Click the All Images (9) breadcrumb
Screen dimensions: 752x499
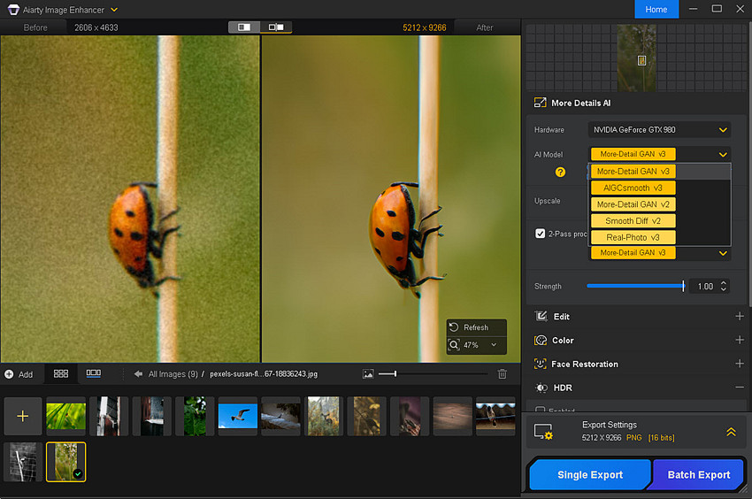click(x=173, y=373)
